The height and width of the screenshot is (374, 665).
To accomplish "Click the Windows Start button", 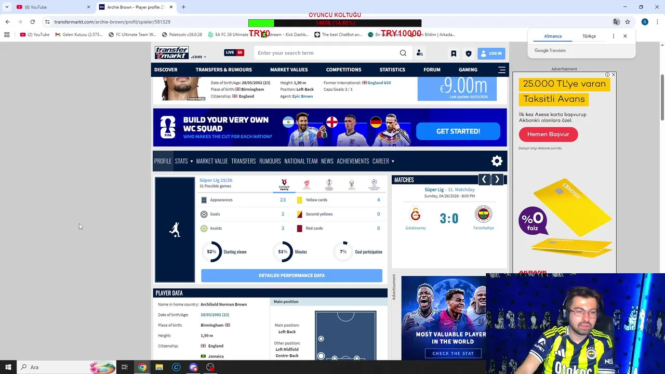I will (8, 367).
